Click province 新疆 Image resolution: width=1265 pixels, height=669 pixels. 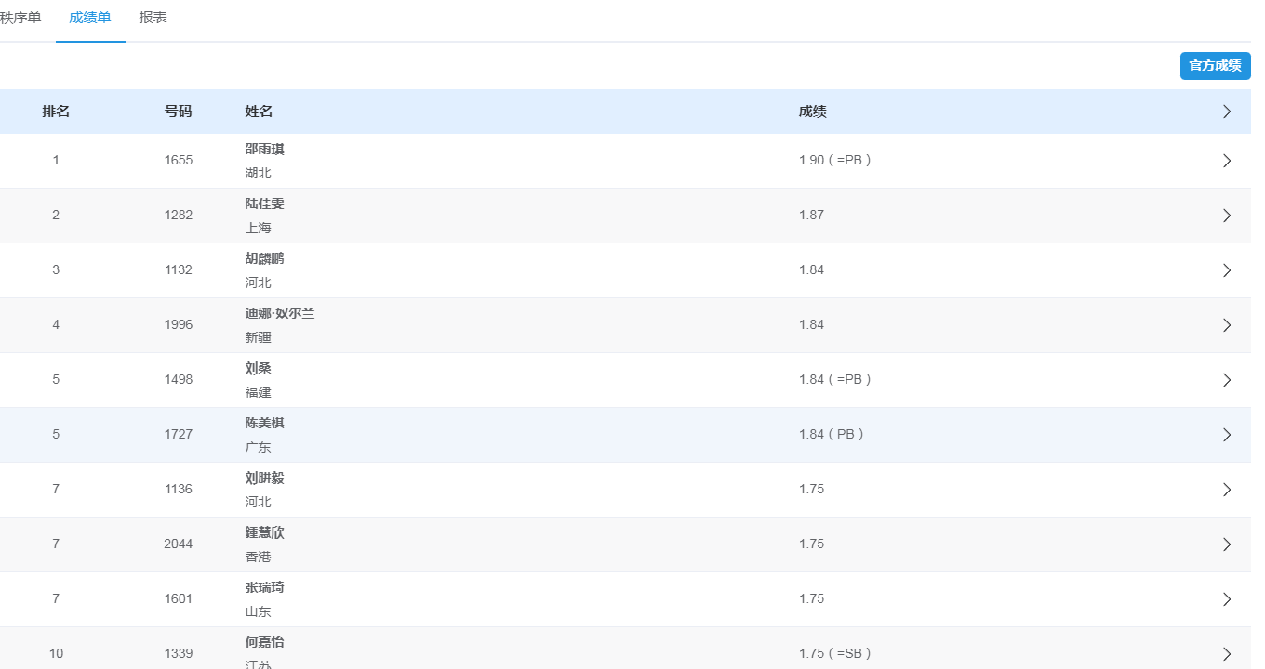[x=259, y=337]
